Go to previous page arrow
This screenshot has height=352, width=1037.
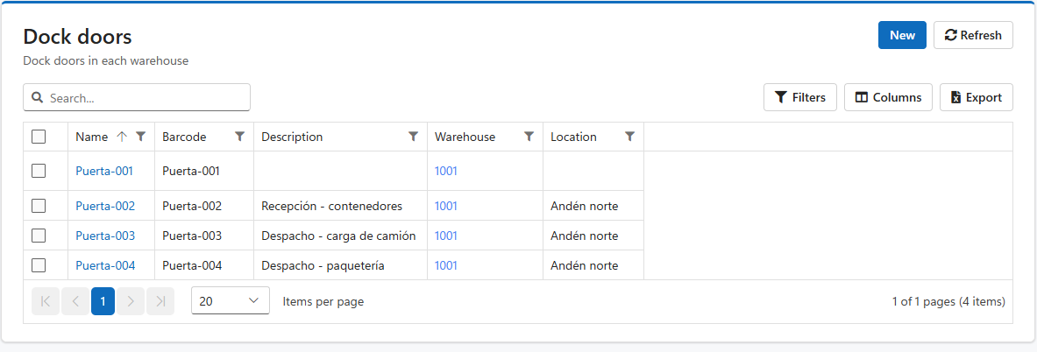click(x=75, y=301)
